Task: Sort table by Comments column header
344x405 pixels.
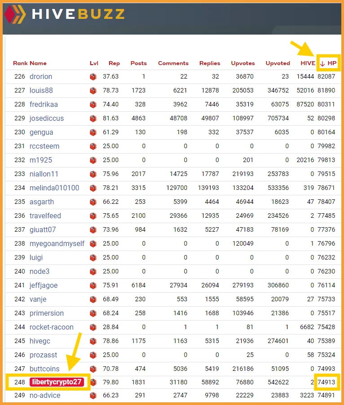Action: [173, 63]
